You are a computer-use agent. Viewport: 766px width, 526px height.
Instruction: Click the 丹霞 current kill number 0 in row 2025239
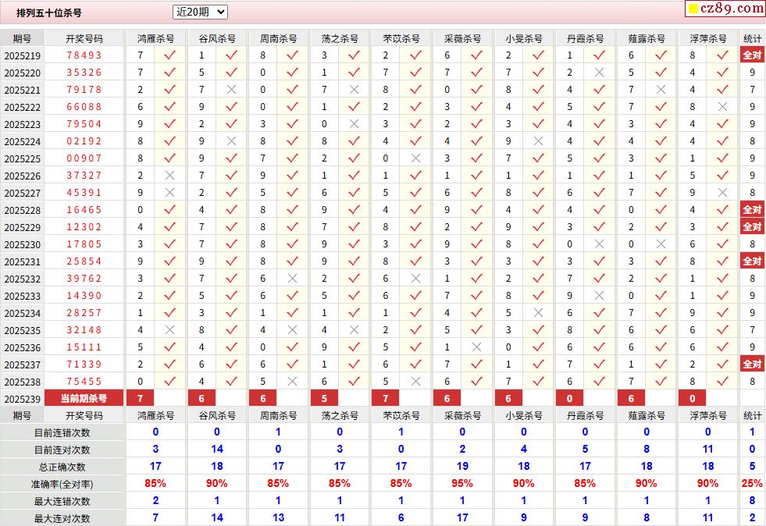(569, 399)
